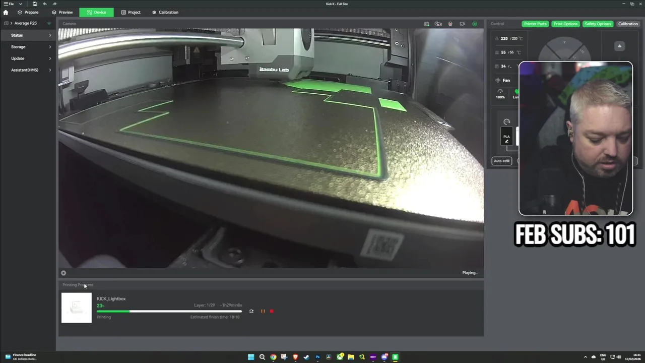Toggle the recording icon above camera
This screenshot has width=645, height=363.
click(x=450, y=24)
